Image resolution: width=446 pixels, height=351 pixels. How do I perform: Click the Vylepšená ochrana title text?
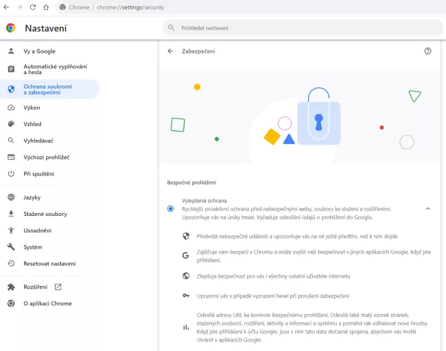click(x=204, y=201)
